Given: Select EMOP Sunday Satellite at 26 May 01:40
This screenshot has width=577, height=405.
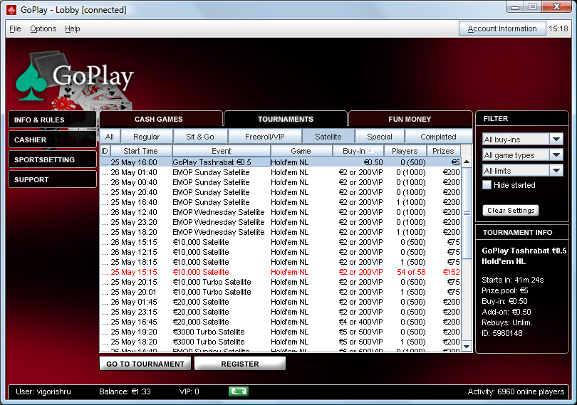Looking at the screenshot, I should pyautogui.click(x=280, y=172).
